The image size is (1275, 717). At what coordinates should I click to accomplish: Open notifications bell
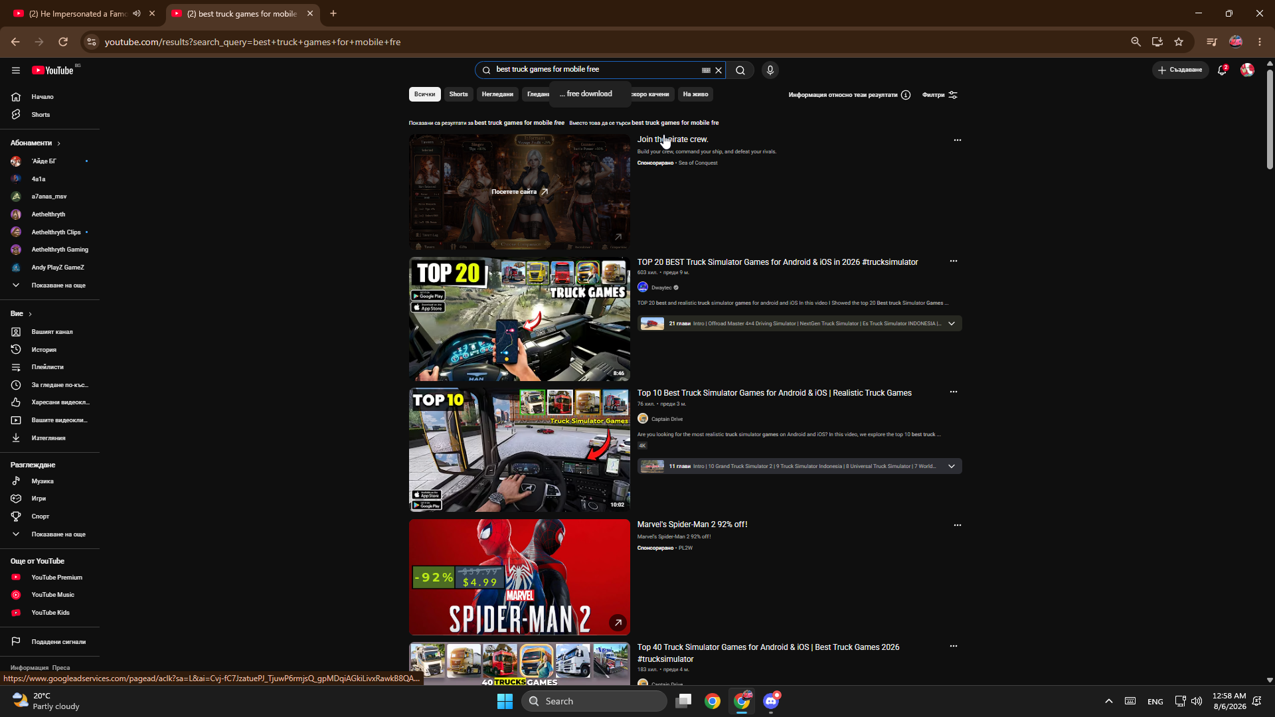pos(1222,70)
